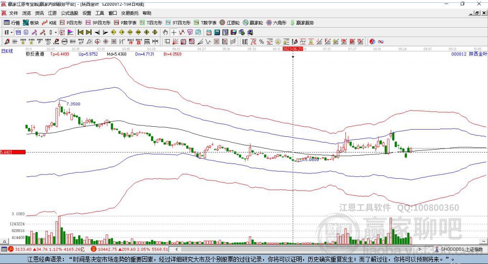The image size is (488, 264).
Task: Toggle the crosshair cursor tool
Action: tap(174, 32)
